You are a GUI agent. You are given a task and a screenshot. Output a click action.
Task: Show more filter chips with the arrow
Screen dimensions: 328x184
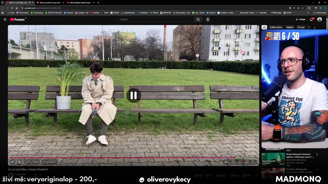coord(315,28)
